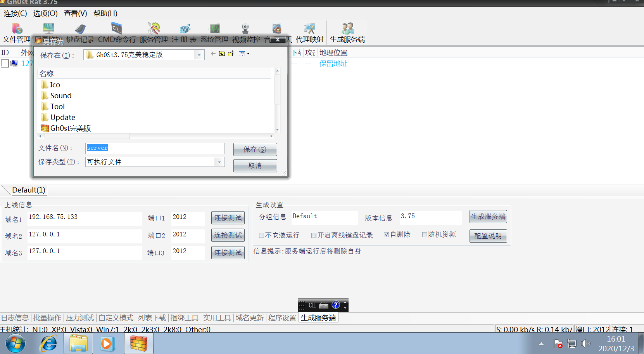Expand the 保存在 folder location dropdown
Screen dimensions: 644x354
point(199,55)
